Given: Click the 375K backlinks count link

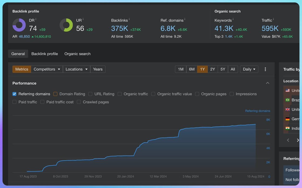Looking at the screenshot, I should pyautogui.click(x=120, y=28).
